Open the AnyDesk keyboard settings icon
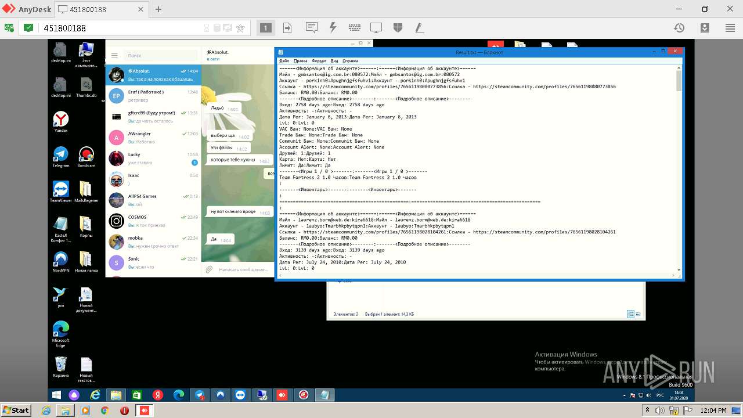 pyautogui.click(x=355, y=28)
